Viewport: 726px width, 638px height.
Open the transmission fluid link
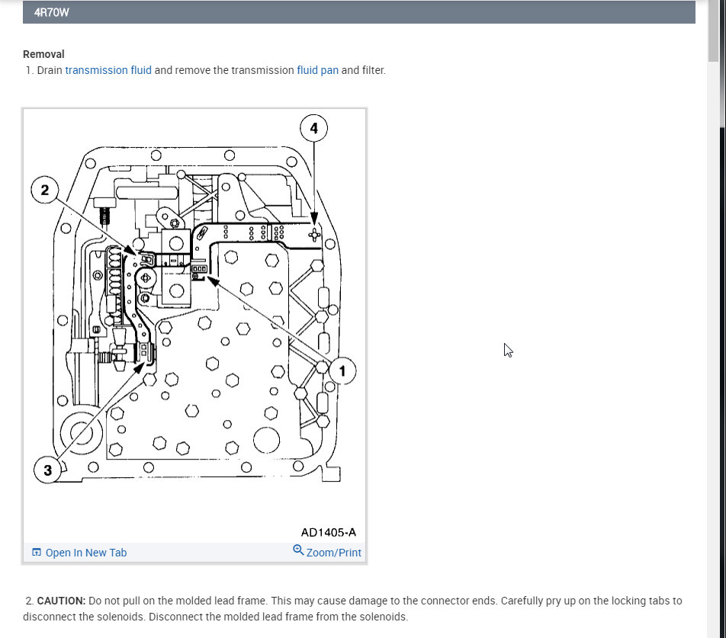pos(108,70)
